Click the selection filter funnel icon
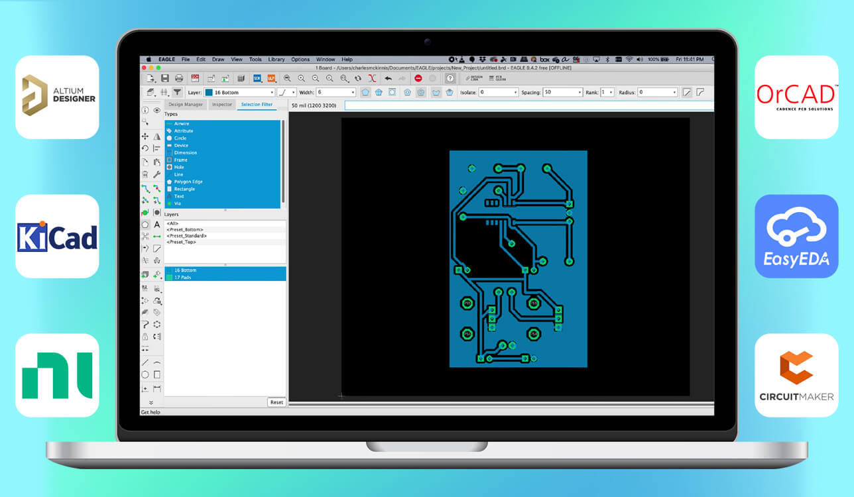 tap(177, 92)
